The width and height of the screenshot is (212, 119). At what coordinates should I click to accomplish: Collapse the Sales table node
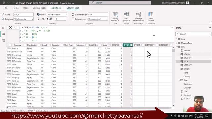tap(177, 47)
